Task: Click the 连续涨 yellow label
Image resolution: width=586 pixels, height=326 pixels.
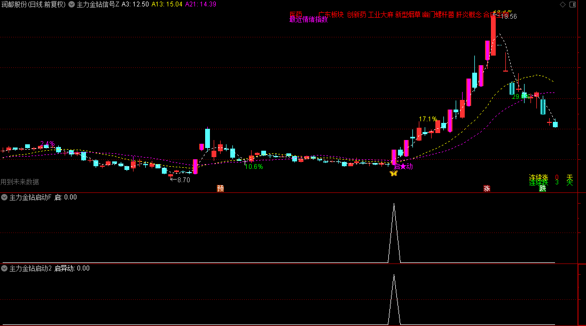Action: [x=538, y=177]
